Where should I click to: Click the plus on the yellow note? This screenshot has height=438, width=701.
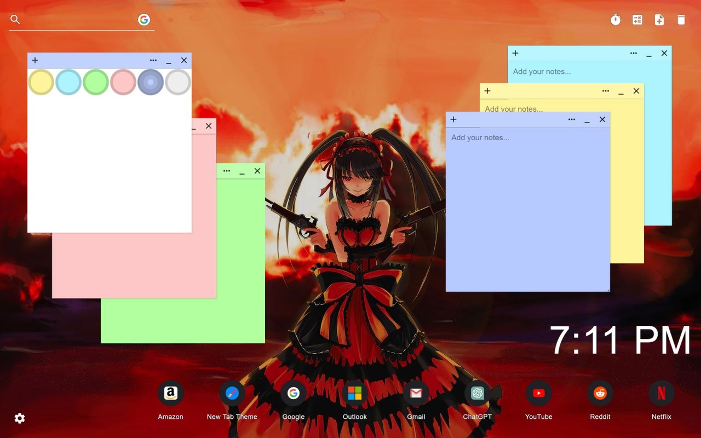click(487, 91)
